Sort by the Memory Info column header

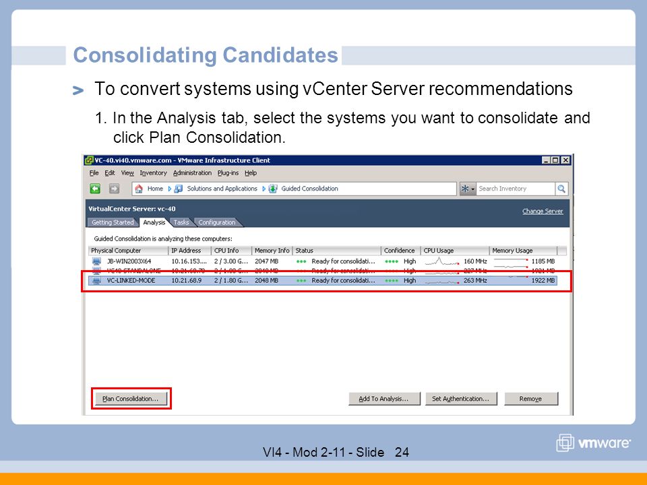tap(272, 251)
